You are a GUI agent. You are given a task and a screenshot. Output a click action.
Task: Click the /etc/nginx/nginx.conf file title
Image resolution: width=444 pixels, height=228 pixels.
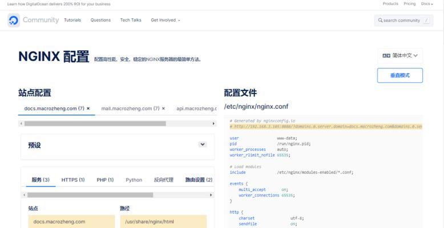coord(256,107)
